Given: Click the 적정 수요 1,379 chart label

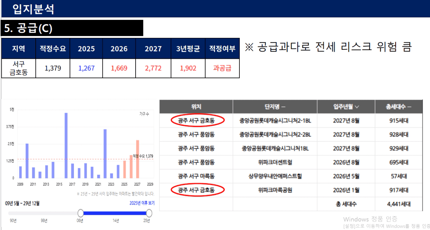Looking at the screenshot, I should [143, 156].
